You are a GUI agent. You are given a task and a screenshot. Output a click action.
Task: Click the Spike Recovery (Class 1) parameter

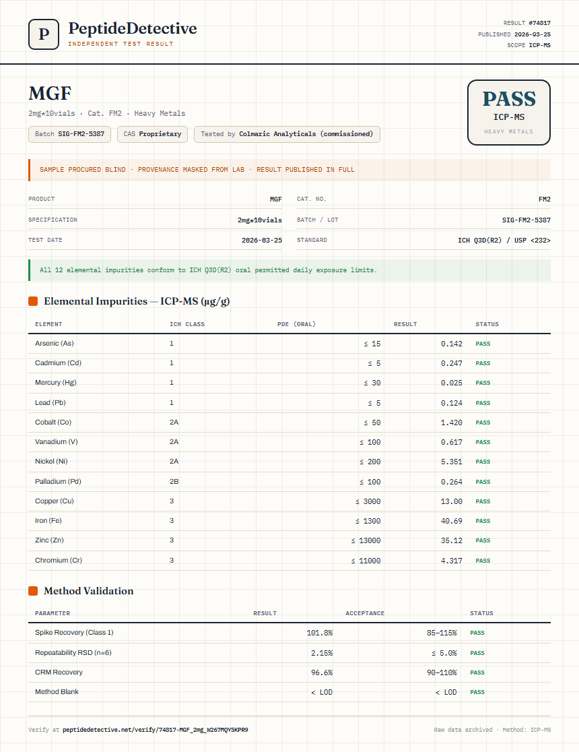click(x=74, y=633)
